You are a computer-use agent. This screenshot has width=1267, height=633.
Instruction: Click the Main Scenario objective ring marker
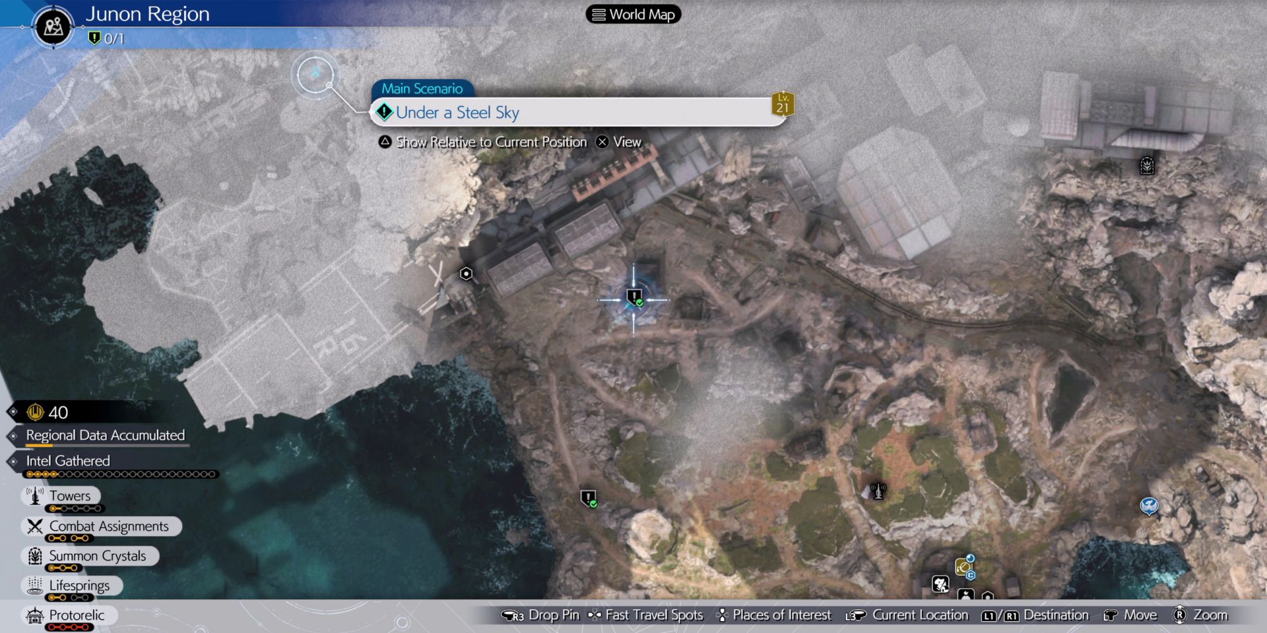point(315,74)
